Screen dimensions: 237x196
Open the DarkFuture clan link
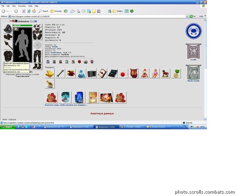[x=56, y=53]
